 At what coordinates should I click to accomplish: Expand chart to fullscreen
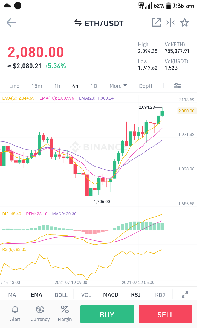[185, 294]
